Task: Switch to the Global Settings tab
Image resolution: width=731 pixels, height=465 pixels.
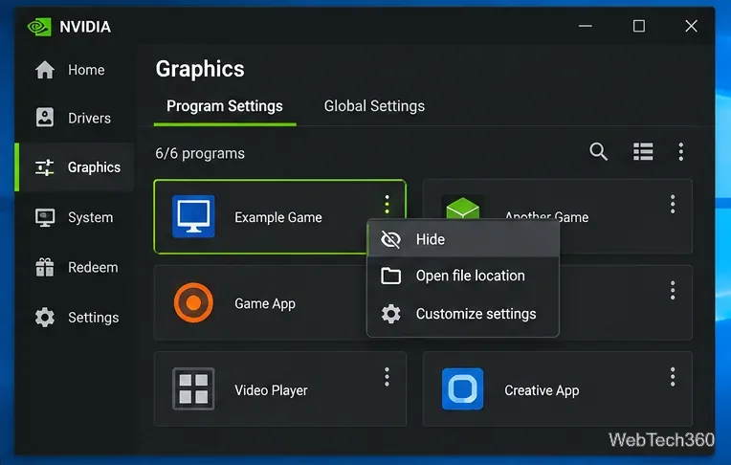Action: tap(374, 106)
